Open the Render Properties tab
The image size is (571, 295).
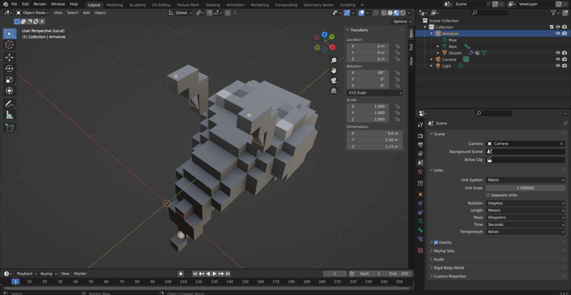pyautogui.click(x=421, y=135)
